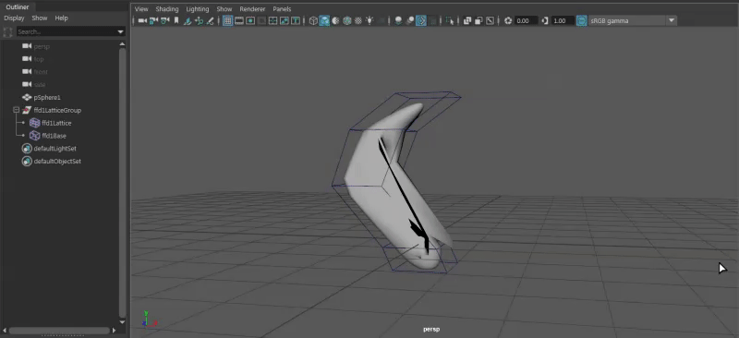Click the Motion Blur icon
Screen dimensions: 739x338
[x=409, y=20]
